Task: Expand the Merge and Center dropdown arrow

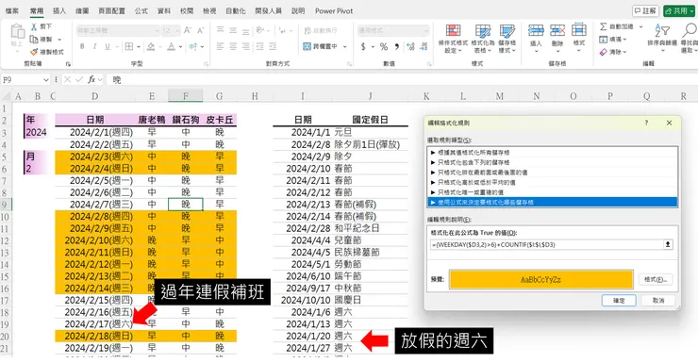Action: pyautogui.click(x=344, y=47)
